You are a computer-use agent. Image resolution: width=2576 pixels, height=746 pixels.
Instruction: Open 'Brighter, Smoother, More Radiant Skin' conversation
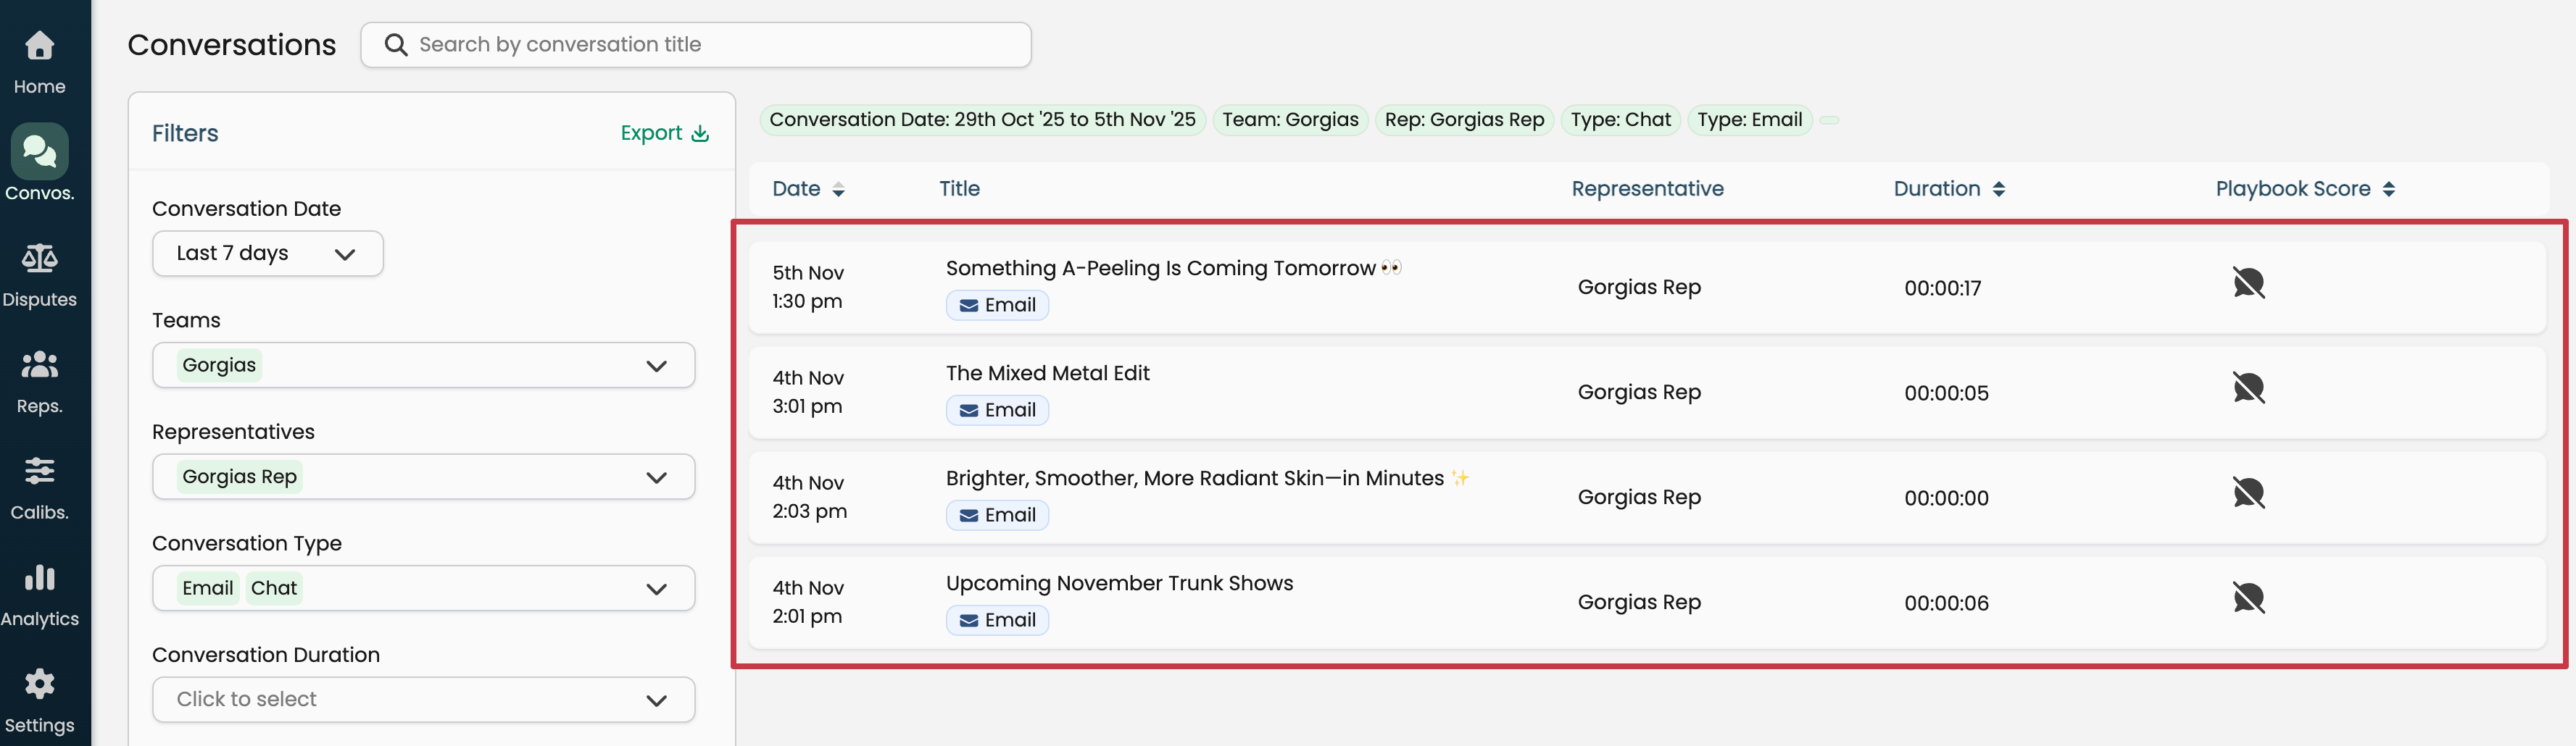(1194, 478)
